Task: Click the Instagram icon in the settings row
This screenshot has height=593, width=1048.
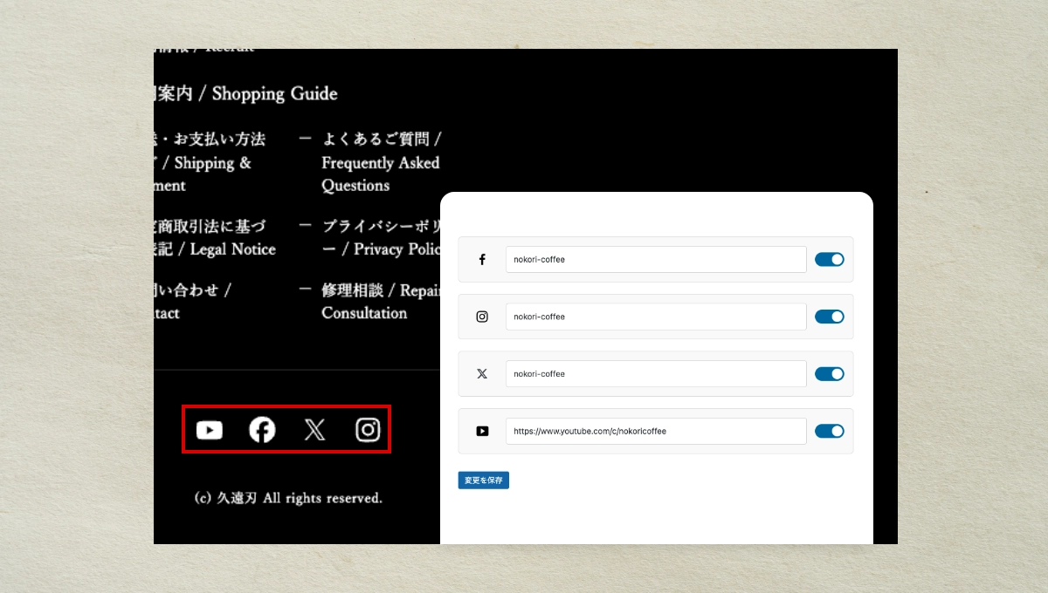Action: (482, 317)
